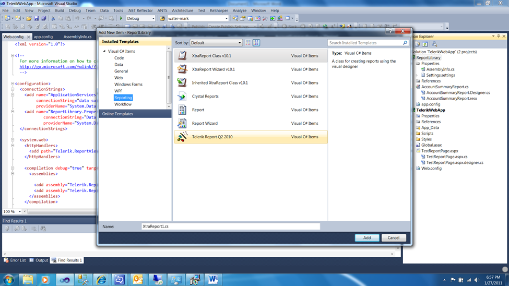Click the dialog Help question mark icon
Screen dimensions: 509x286
point(390,31)
